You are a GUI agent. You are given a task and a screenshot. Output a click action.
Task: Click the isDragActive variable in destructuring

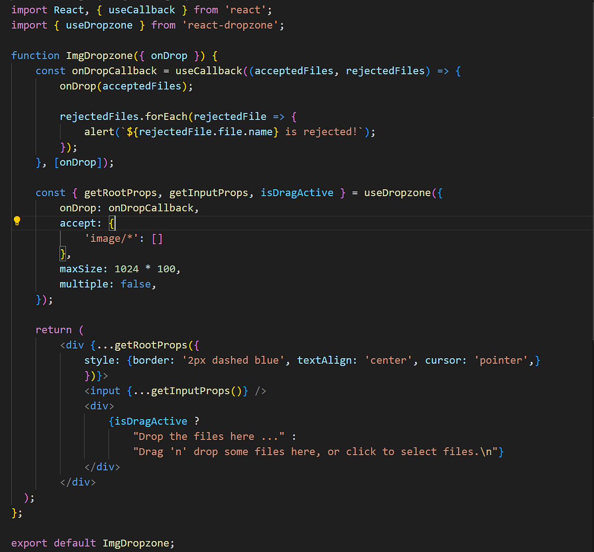(x=297, y=192)
